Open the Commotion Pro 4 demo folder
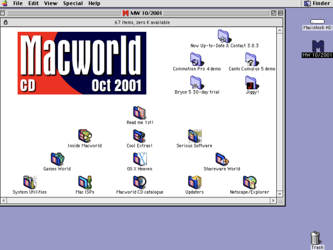Screen dimensions: 333x250 pyautogui.click(x=197, y=59)
